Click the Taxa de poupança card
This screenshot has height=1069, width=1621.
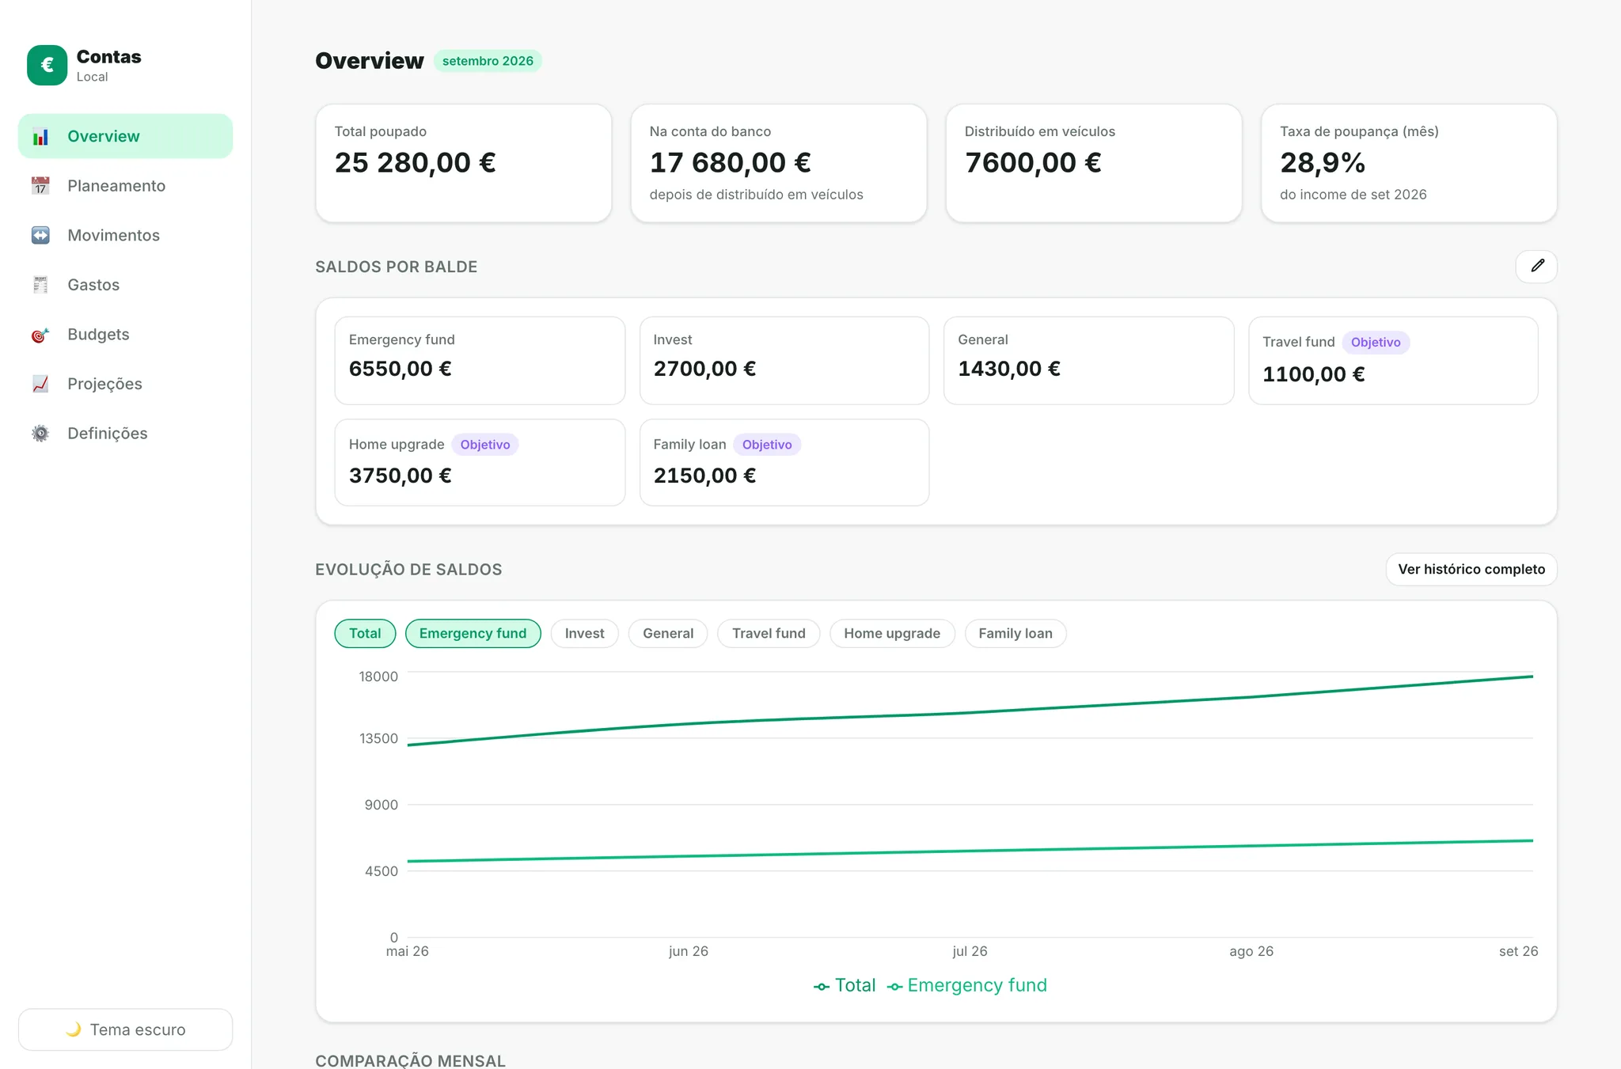(1409, 163)
